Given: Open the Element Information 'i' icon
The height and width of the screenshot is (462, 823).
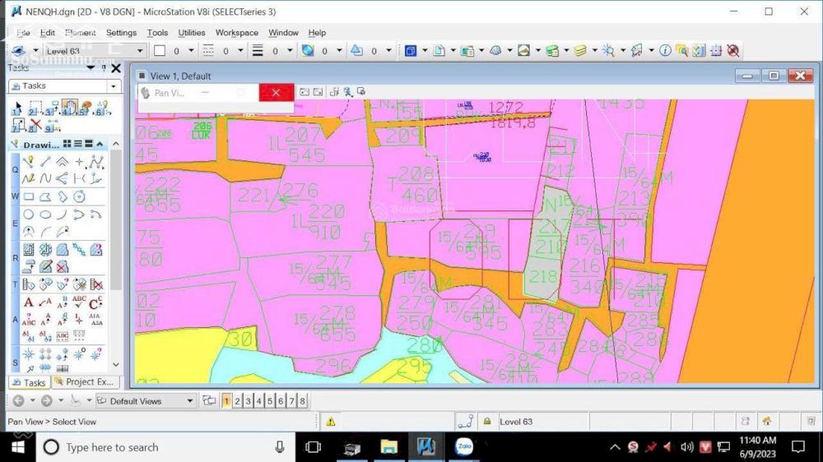Looking at the screenshot, I should 665,51.
